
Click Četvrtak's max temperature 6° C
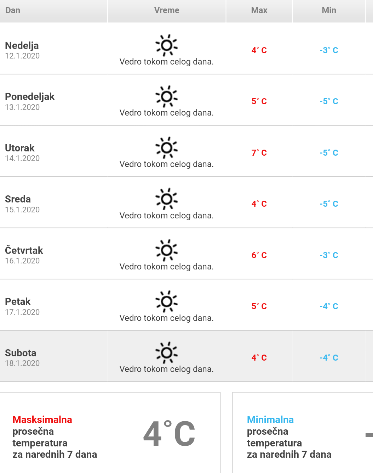point(259,255)
